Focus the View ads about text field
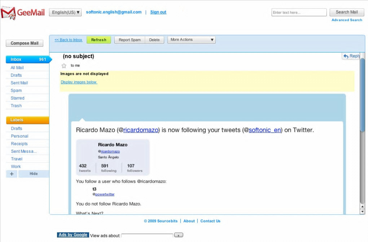This screenshot has width=368, height=242. (147, 235)
